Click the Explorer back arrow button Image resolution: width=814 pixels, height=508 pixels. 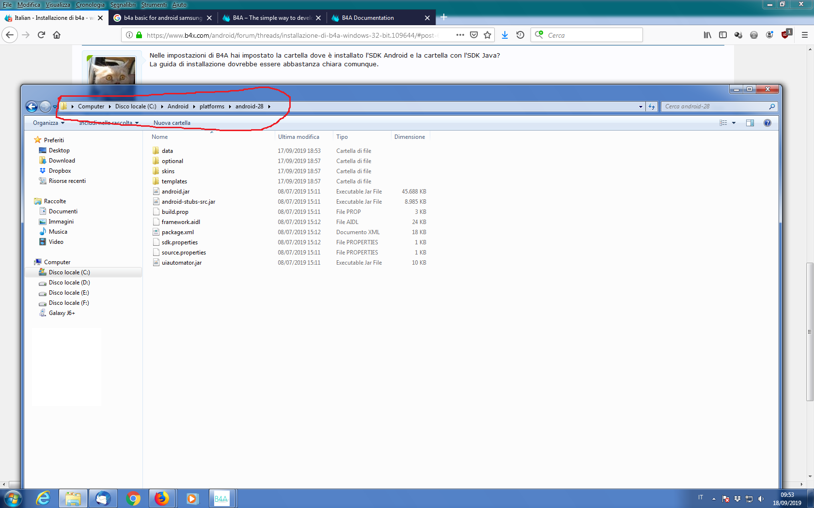[x=31, y=106]
